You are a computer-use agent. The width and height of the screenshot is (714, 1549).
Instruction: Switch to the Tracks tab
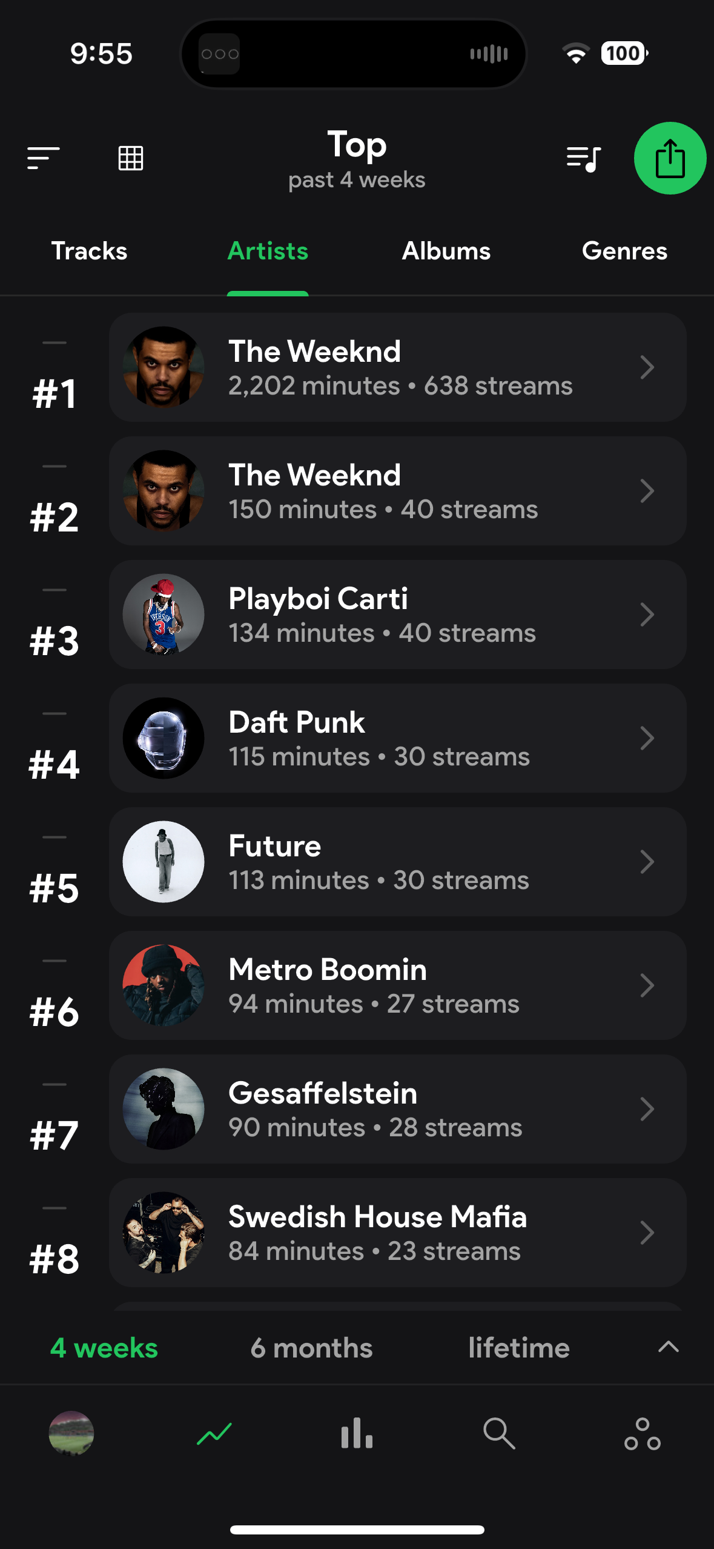tap(89, 251)
